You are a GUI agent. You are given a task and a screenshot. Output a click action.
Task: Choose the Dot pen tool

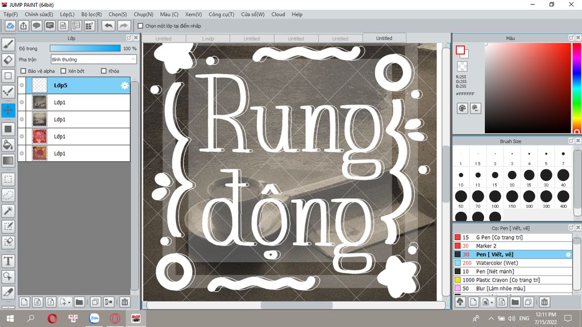click(x=8, y=91)
